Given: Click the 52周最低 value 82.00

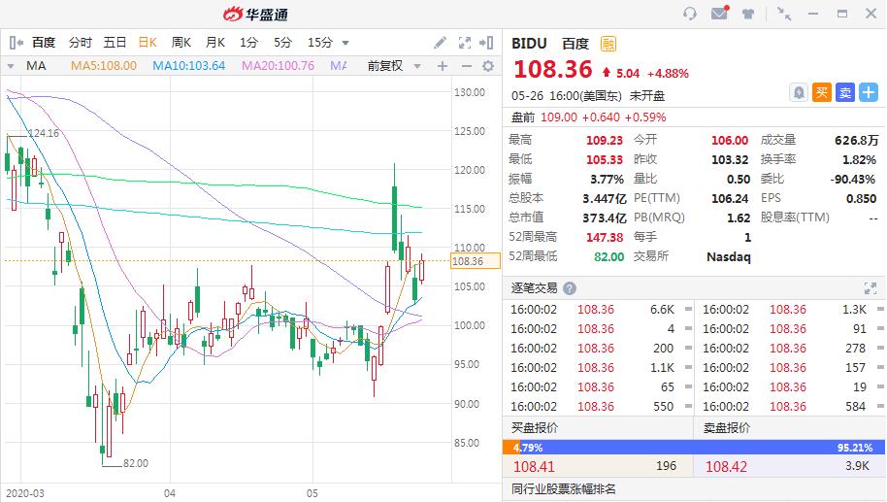Looking at the screenshot, I should coord(608,257).
